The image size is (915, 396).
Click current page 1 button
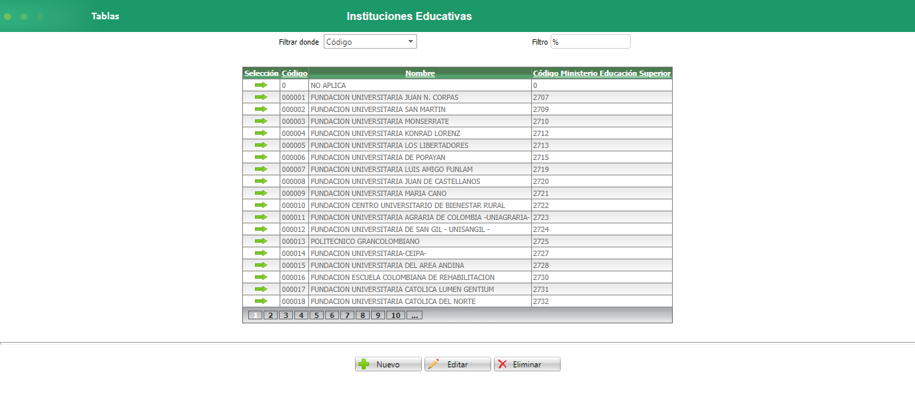(x=255, y=315)
